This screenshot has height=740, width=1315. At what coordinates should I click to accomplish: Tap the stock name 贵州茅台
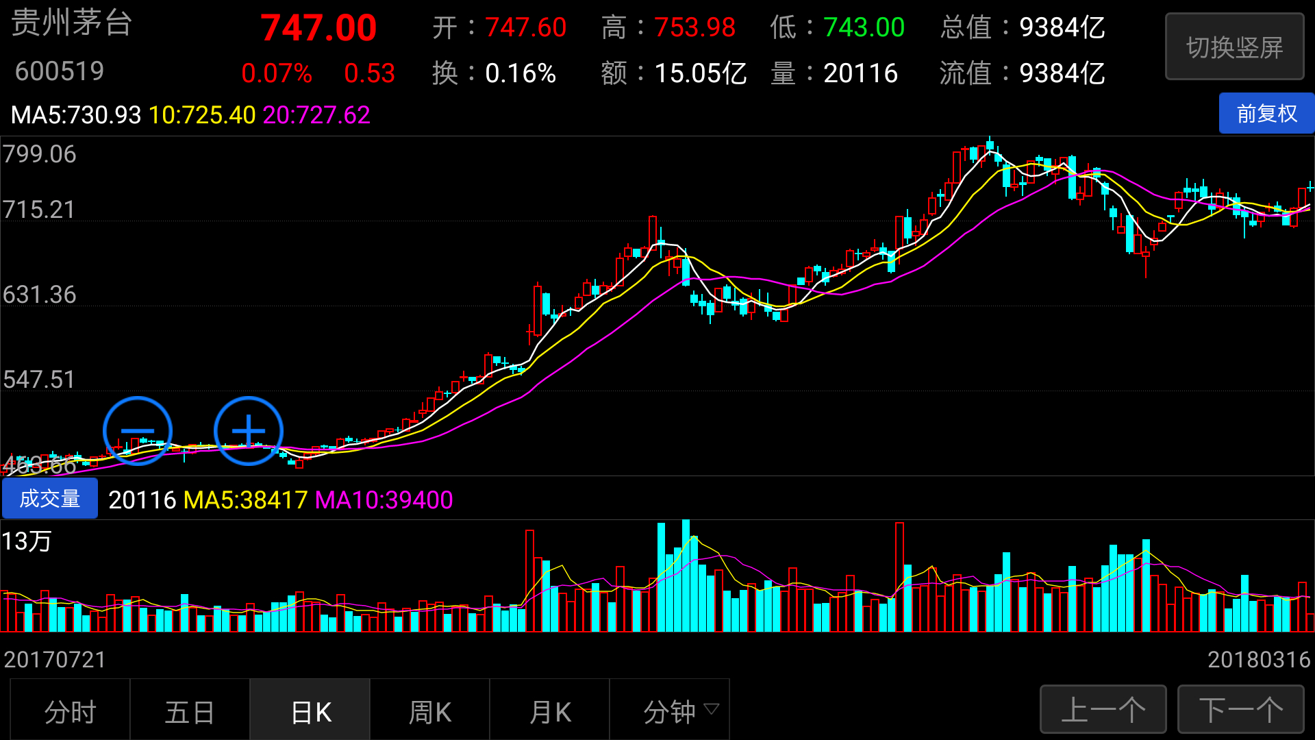pos(72,24)
